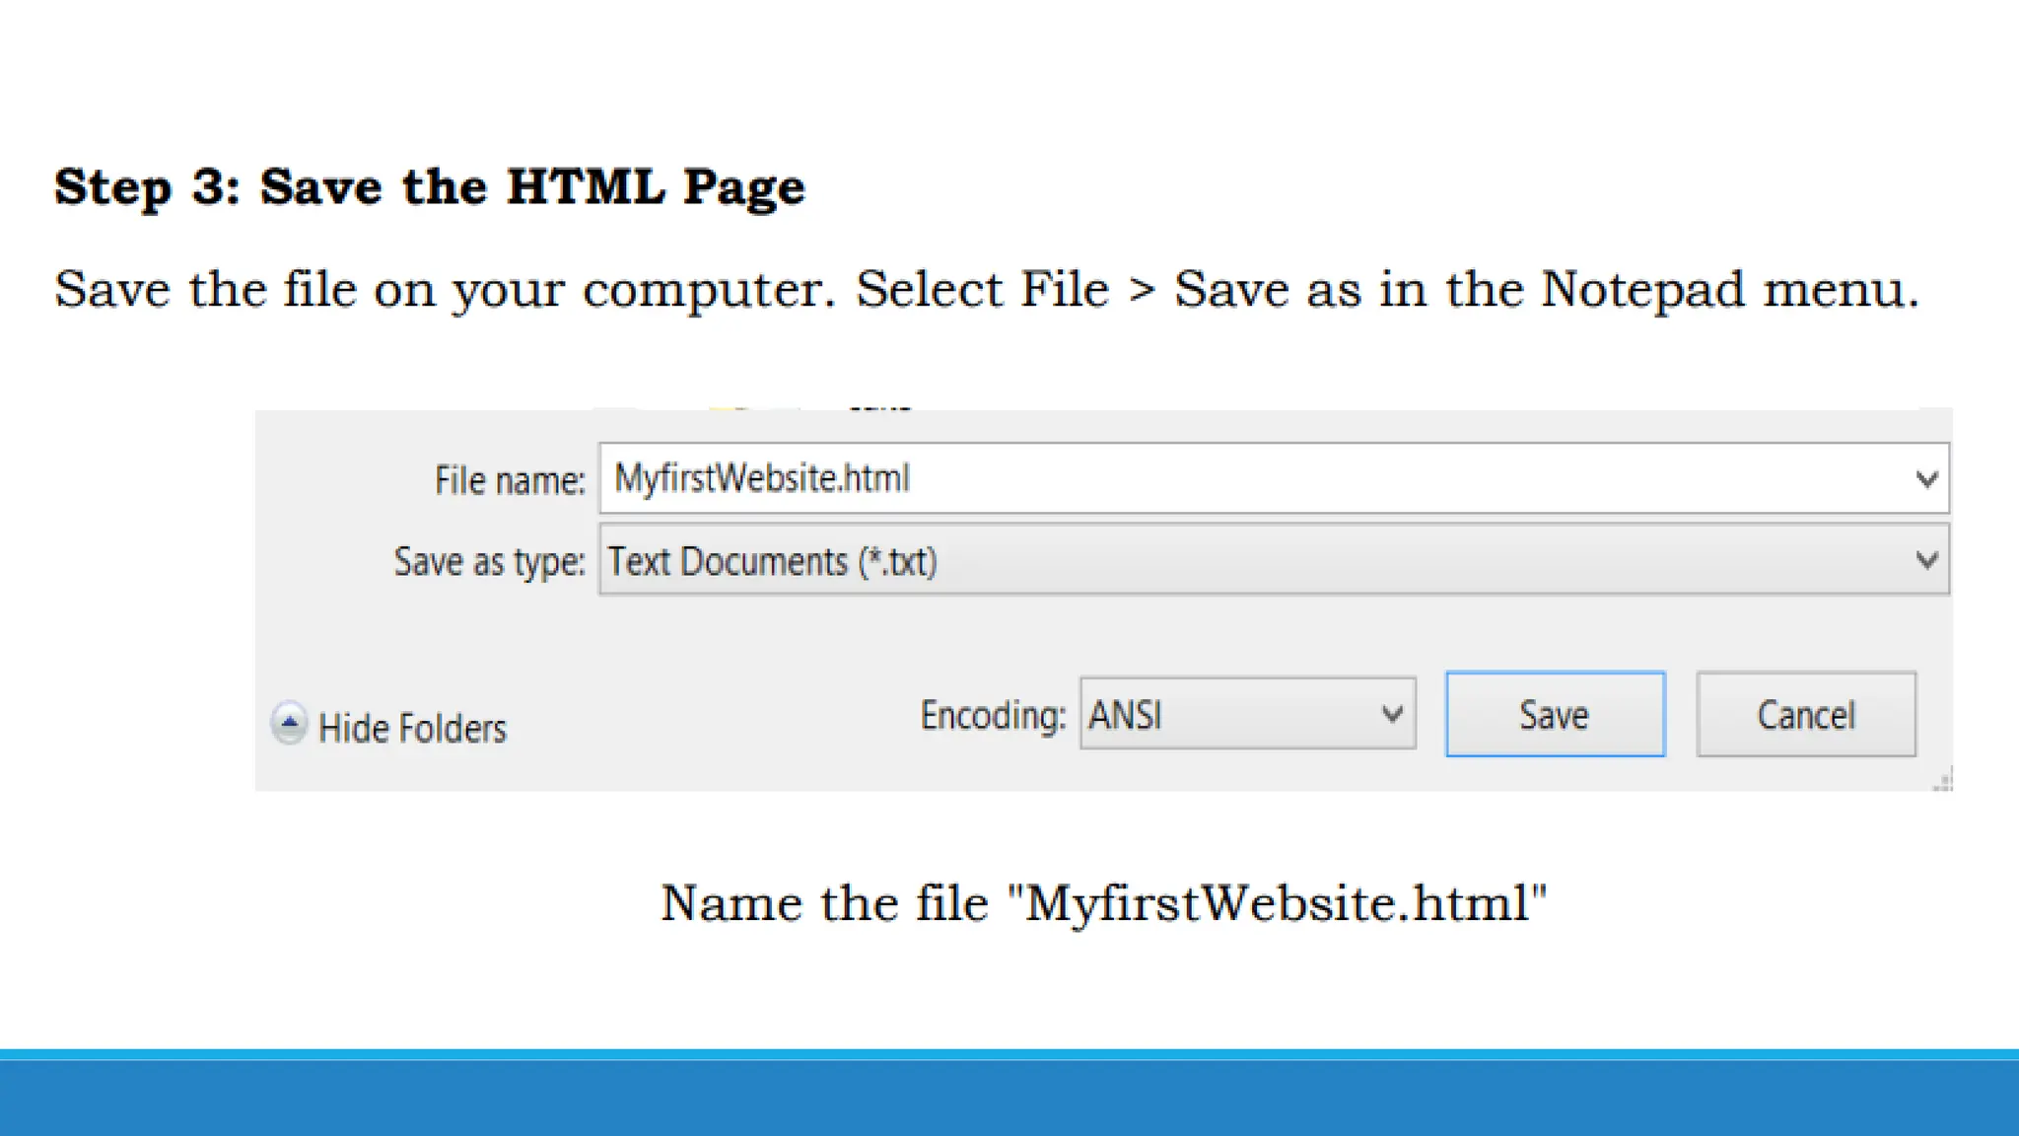Click the 'Step 3: Save the HTML Page' heading

coord(430,187)
